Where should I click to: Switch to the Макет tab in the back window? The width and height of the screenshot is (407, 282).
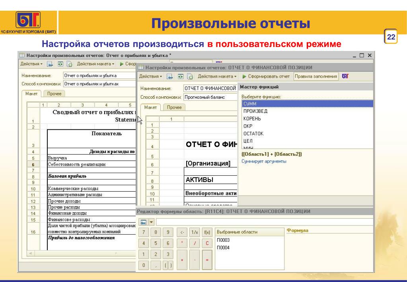(x=31, y=94)
